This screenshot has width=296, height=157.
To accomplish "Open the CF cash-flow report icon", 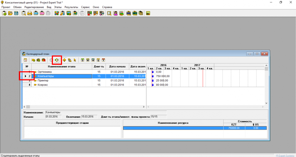I will click(96, 13).
